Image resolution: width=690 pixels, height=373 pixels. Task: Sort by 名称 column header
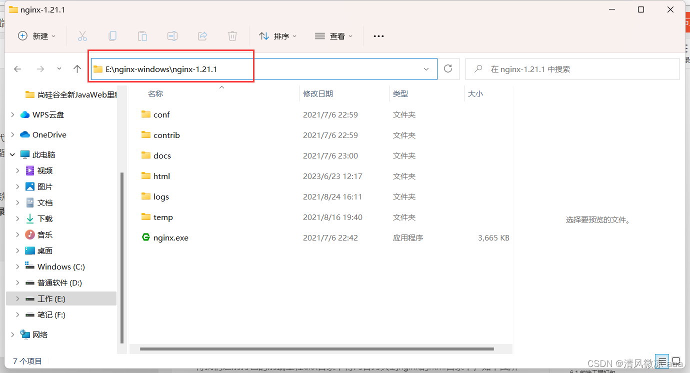tap(155, 93)
